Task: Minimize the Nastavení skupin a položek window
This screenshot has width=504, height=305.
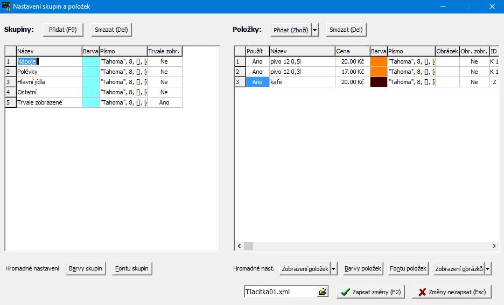Action: [443, 6]
